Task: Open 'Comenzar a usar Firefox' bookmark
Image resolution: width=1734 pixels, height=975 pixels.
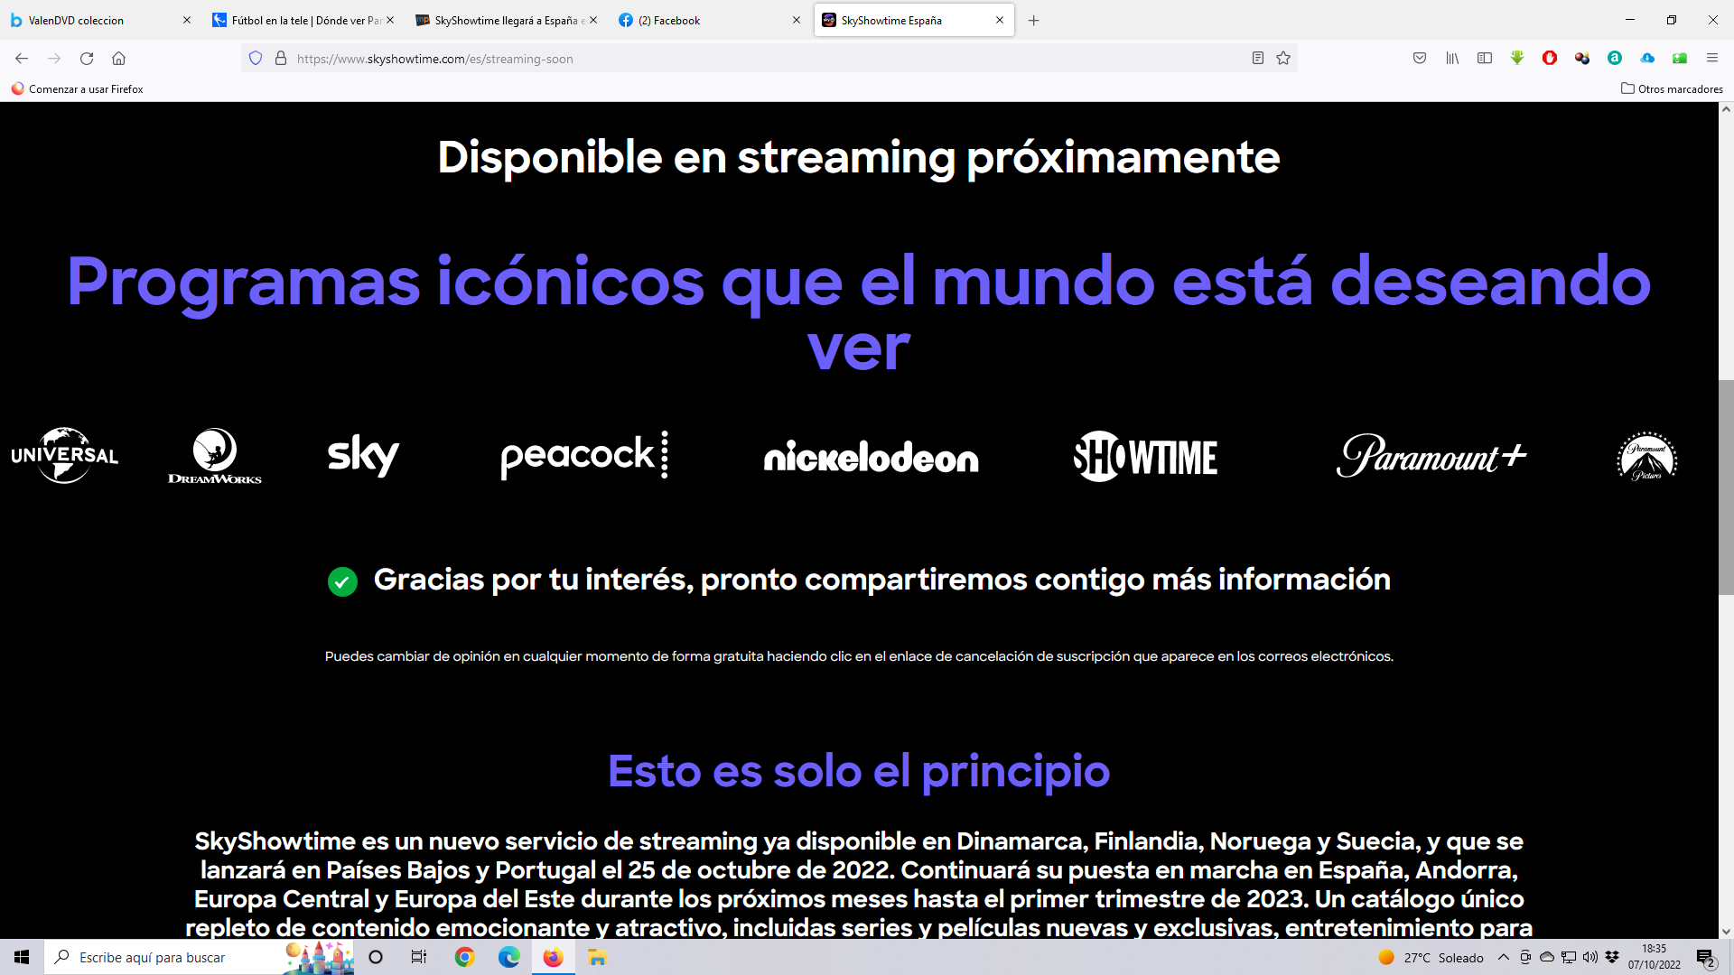Action: [78, 88]
